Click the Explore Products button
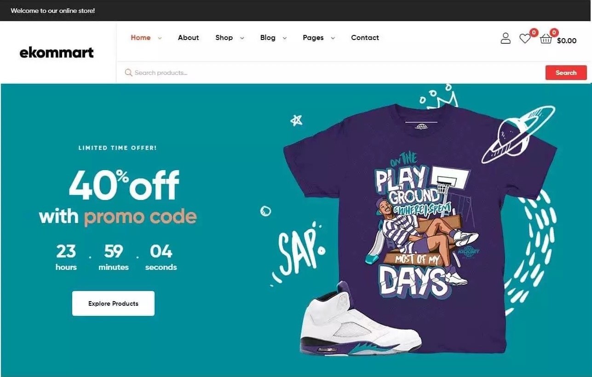Image resolution: width=592 pixels, height=377 pixels. coord(113,303)
